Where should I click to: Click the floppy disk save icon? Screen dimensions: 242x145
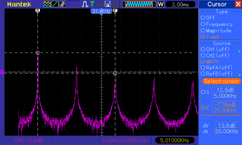pyautogui.click(x=107, y=4)
